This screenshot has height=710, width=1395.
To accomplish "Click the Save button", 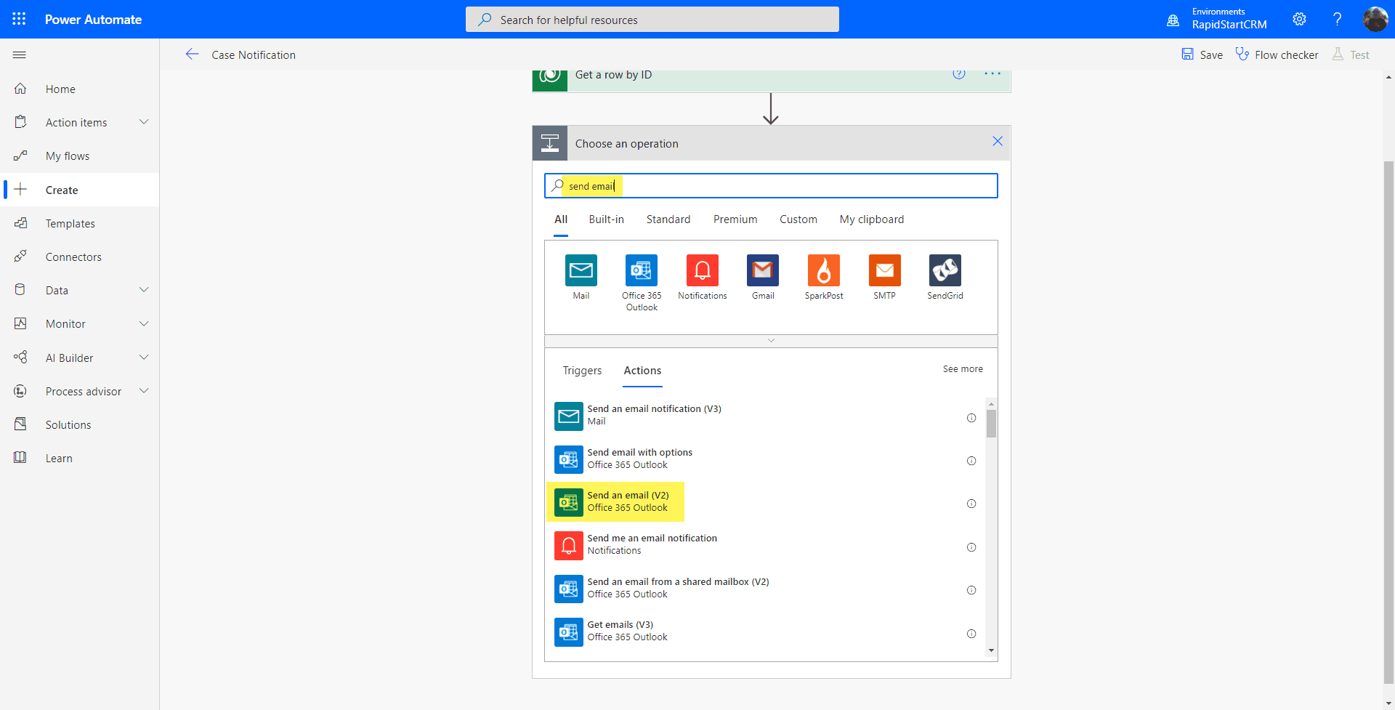I will 1202,55.
